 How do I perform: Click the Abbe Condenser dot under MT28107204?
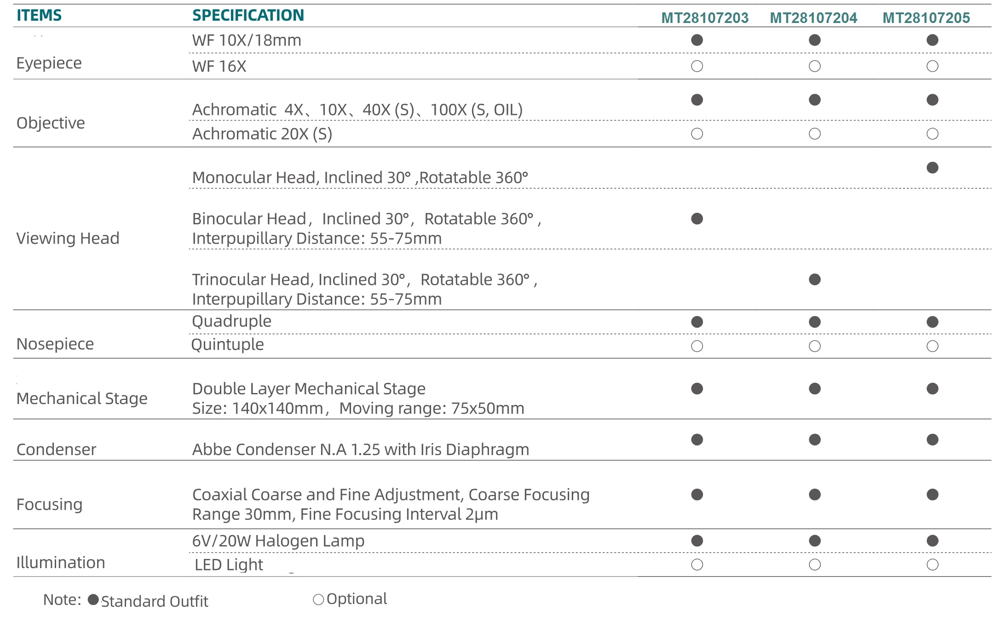tap(814, 440)
